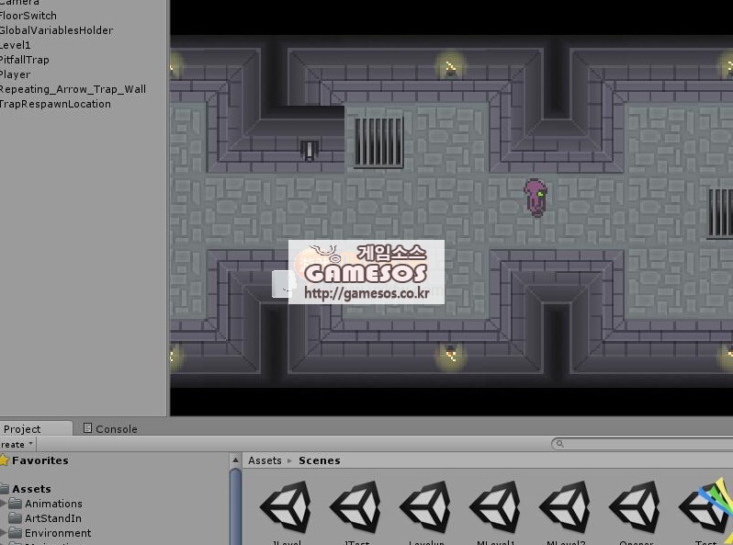Select Repeating_Arrow_Trap_Wall in the Hierarchy
733x545 pixels.
pos(73,89)
